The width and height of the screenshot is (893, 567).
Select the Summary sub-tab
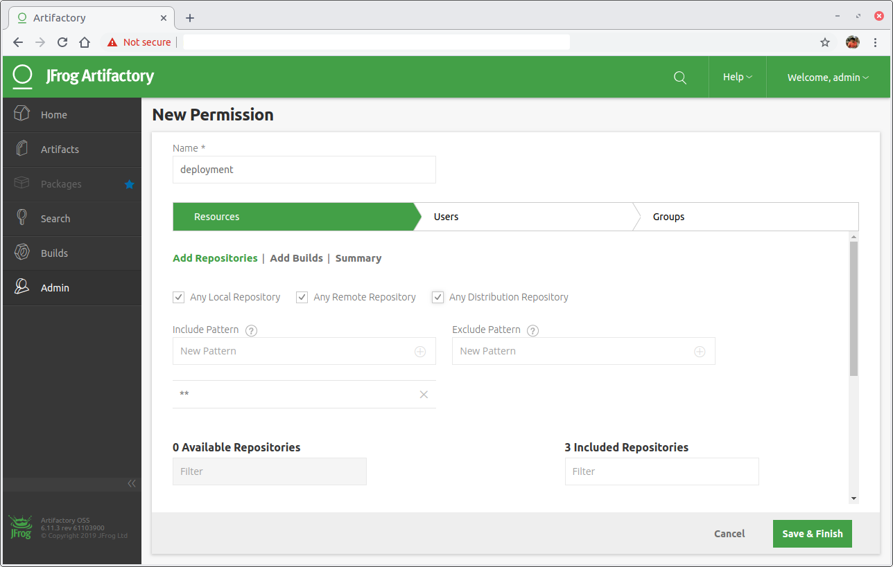[358, 258]
